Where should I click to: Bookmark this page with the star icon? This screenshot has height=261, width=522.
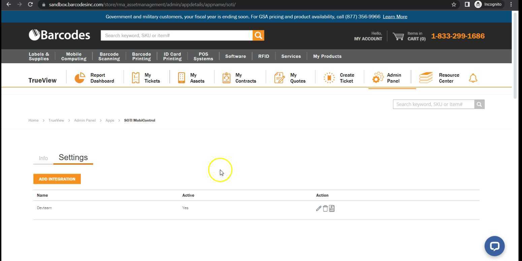point(454,4)
